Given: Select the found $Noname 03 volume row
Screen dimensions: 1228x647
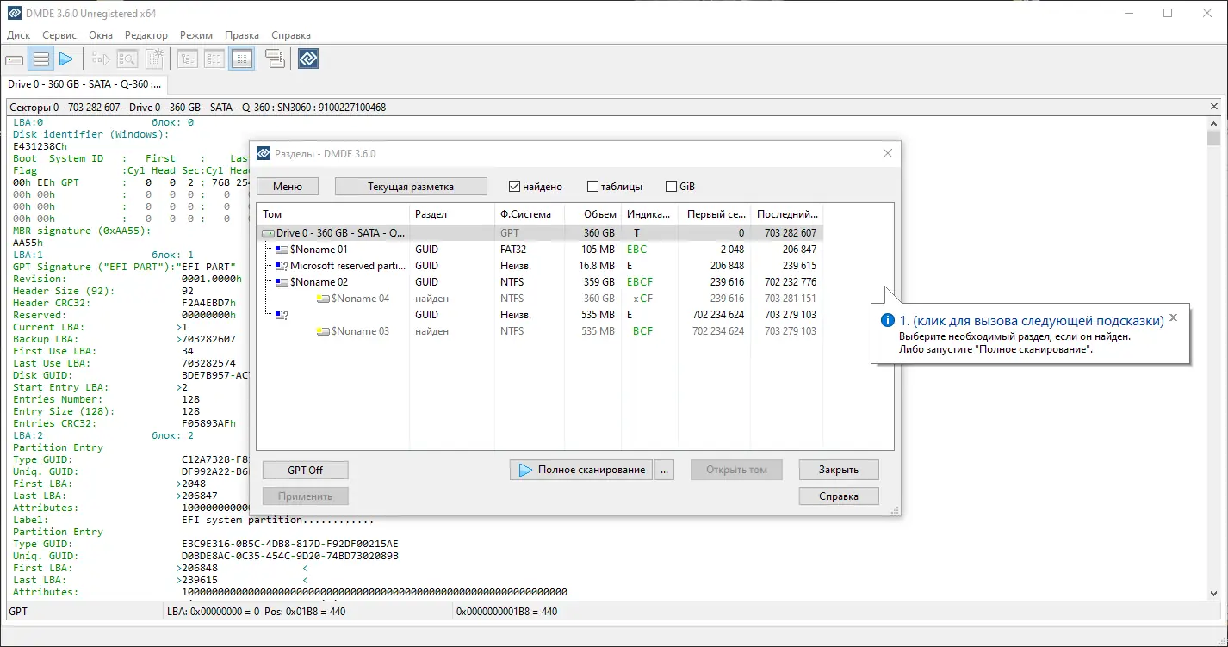Looking at the screenshot, I should click(x=540, y=331).
